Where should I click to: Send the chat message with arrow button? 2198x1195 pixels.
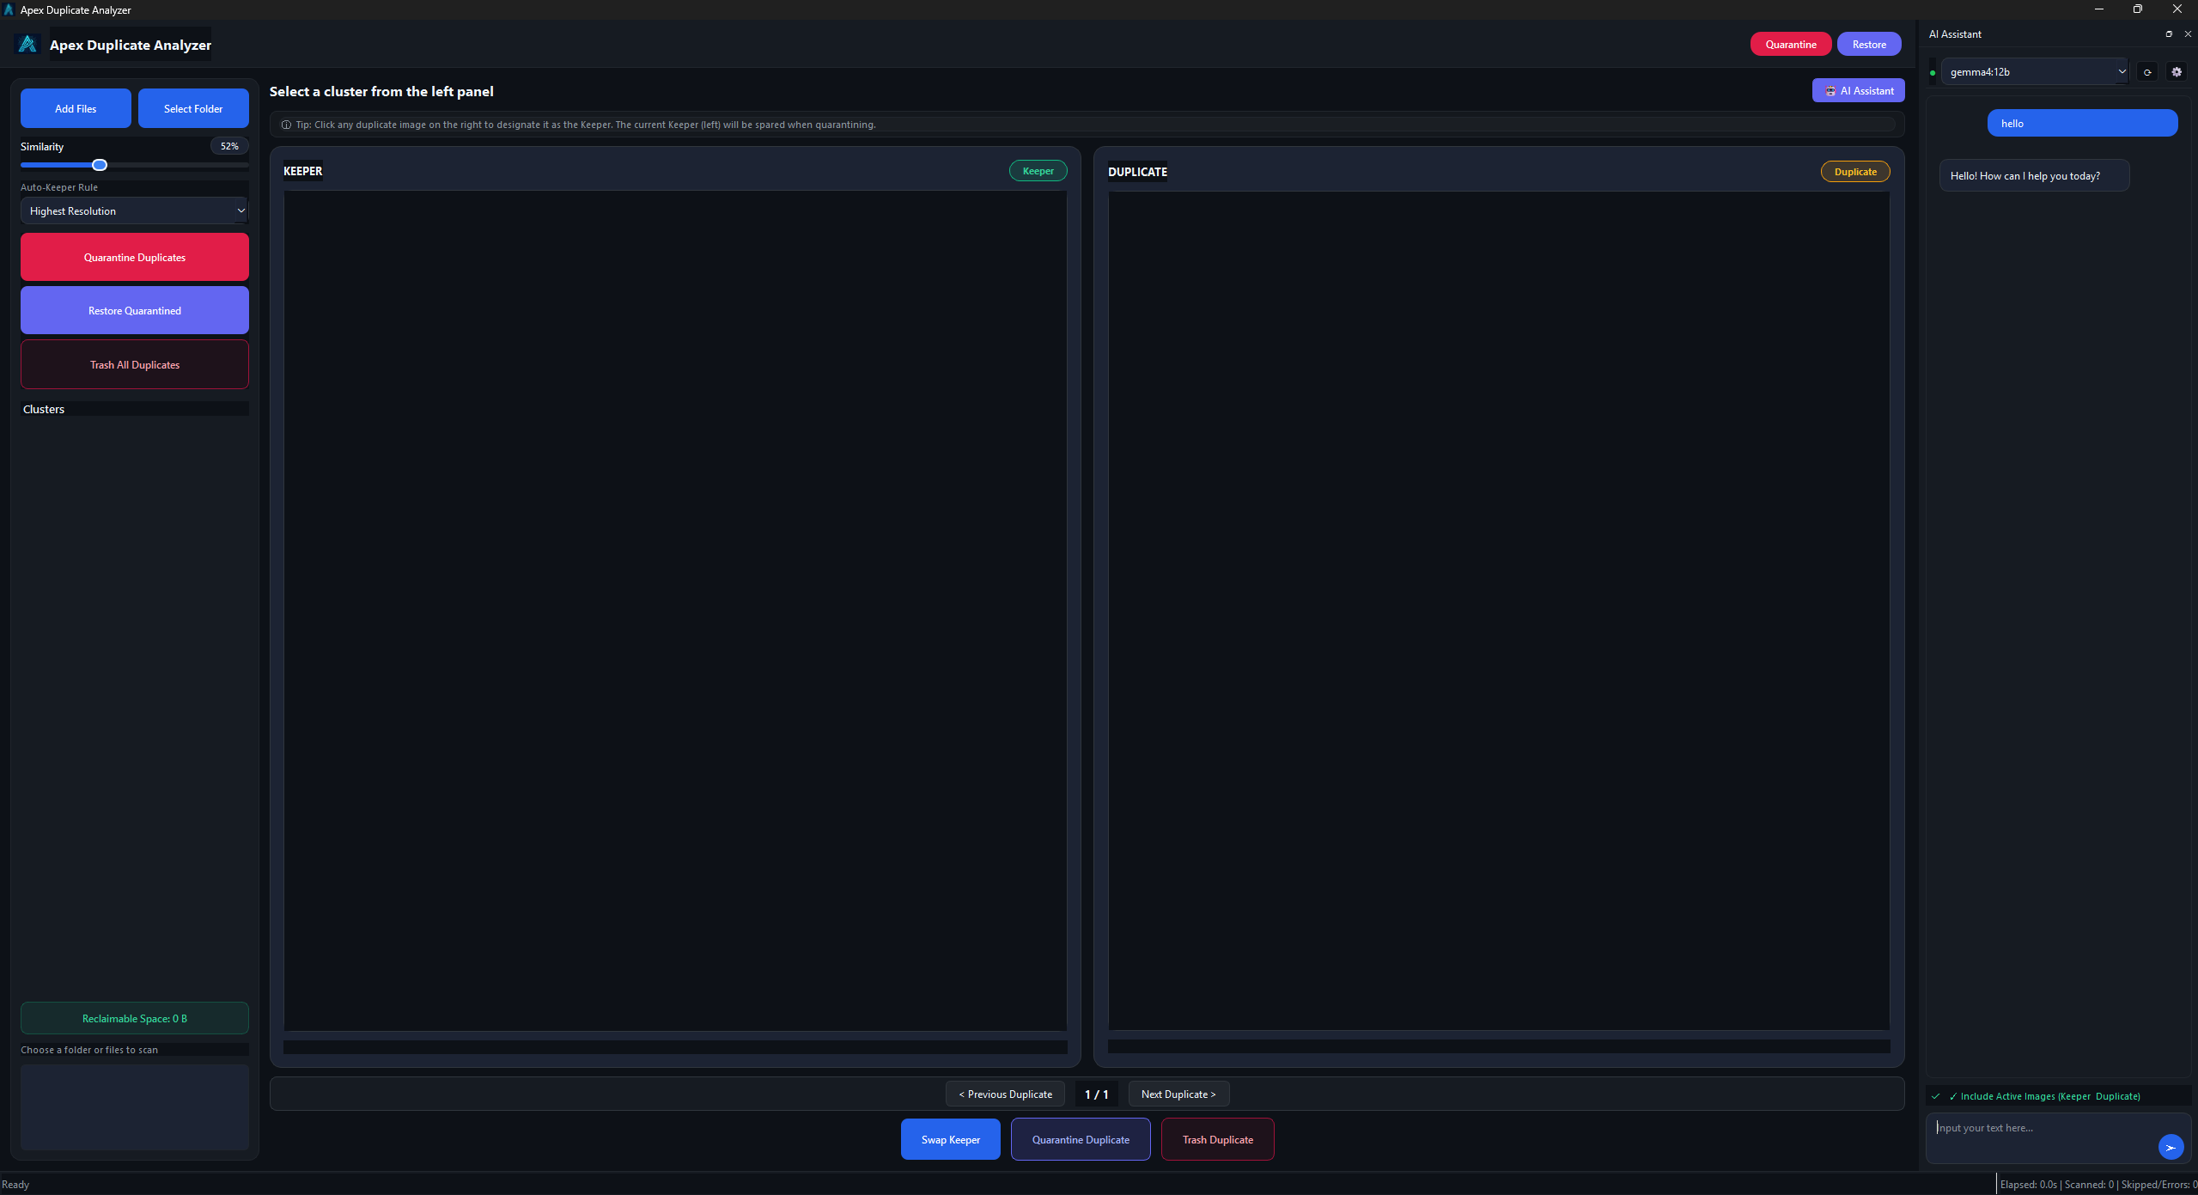2171,1147
